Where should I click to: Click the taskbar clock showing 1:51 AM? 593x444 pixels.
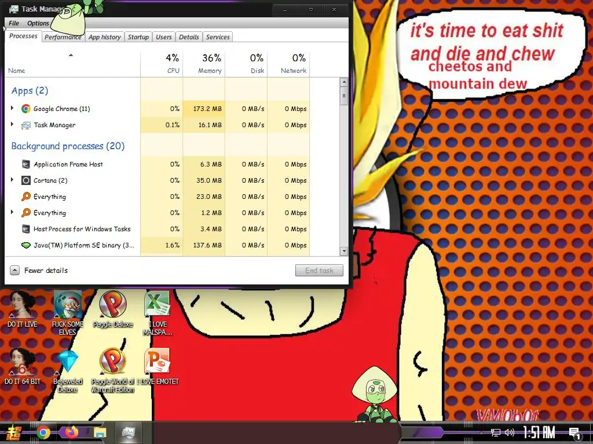coord(539,432)
